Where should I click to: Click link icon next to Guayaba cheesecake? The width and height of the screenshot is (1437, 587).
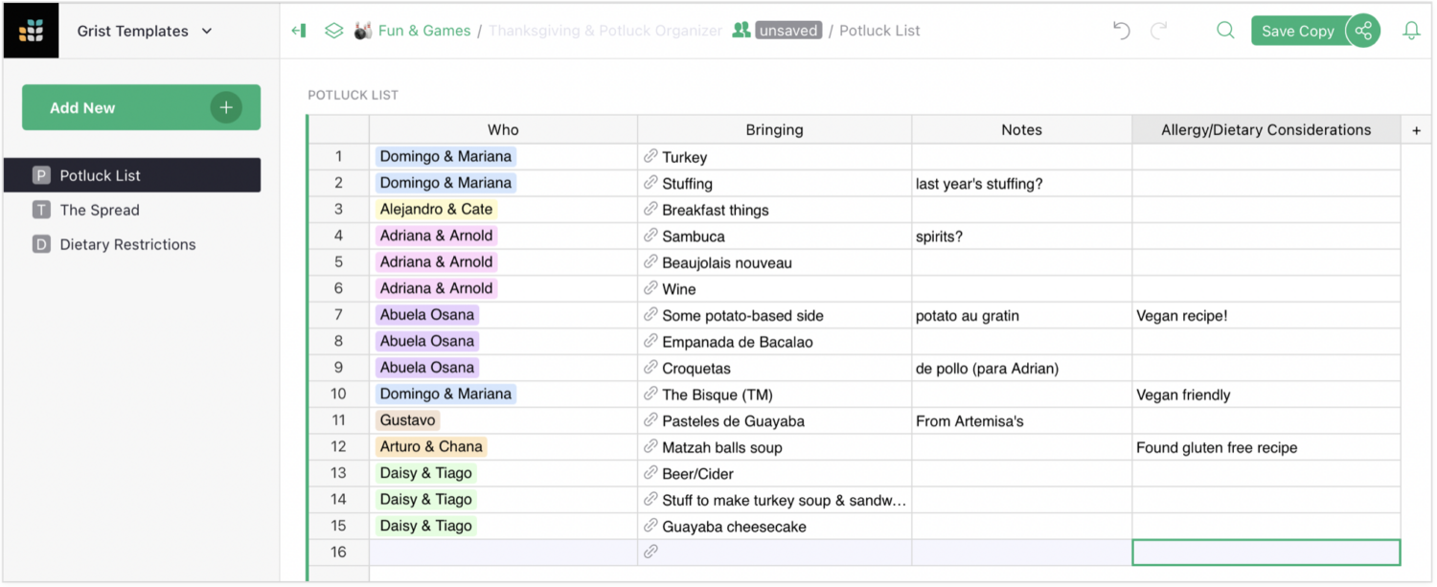tap(650, 525)
